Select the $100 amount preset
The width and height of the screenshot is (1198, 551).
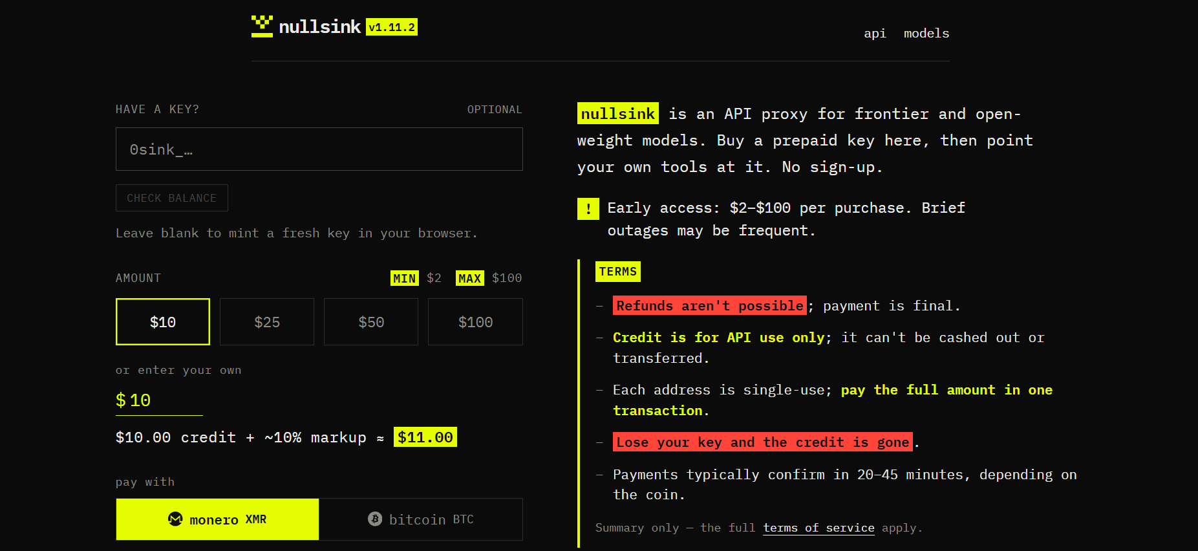coord(475,322)
